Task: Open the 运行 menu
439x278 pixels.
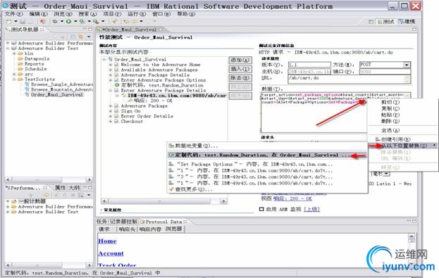Action: [x=137, y=14]
